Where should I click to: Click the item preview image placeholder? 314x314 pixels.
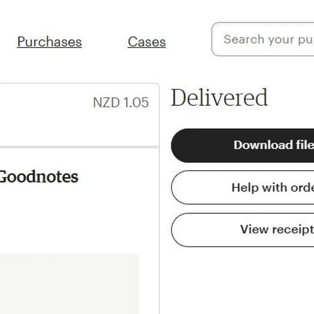coord(69,284)
